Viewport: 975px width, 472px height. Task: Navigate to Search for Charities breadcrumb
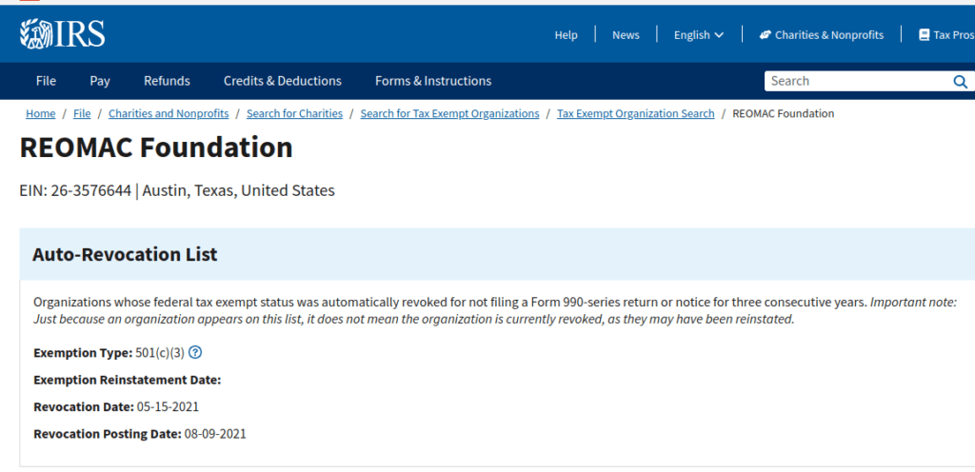pyautogui.click(x=294, y=113)
